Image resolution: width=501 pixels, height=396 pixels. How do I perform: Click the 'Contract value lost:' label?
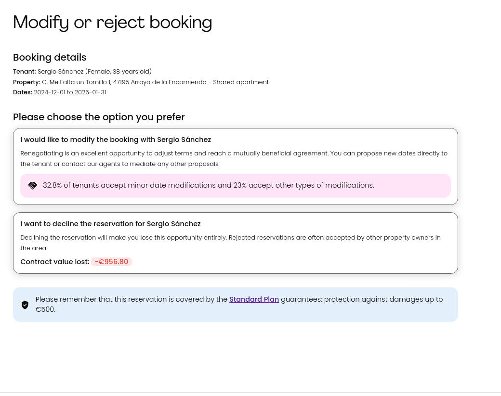click(54, 262)
